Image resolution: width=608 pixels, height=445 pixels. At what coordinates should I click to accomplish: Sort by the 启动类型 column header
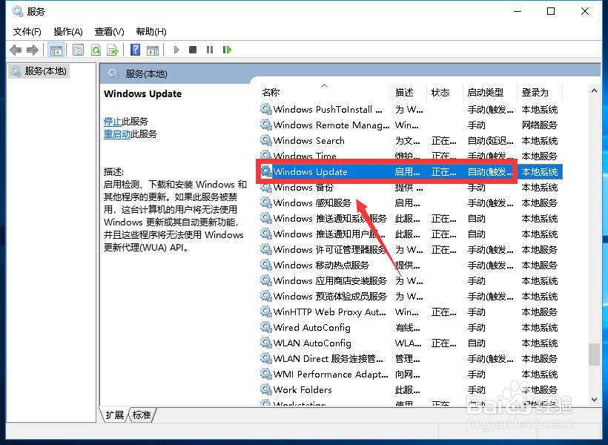(490, 92)
